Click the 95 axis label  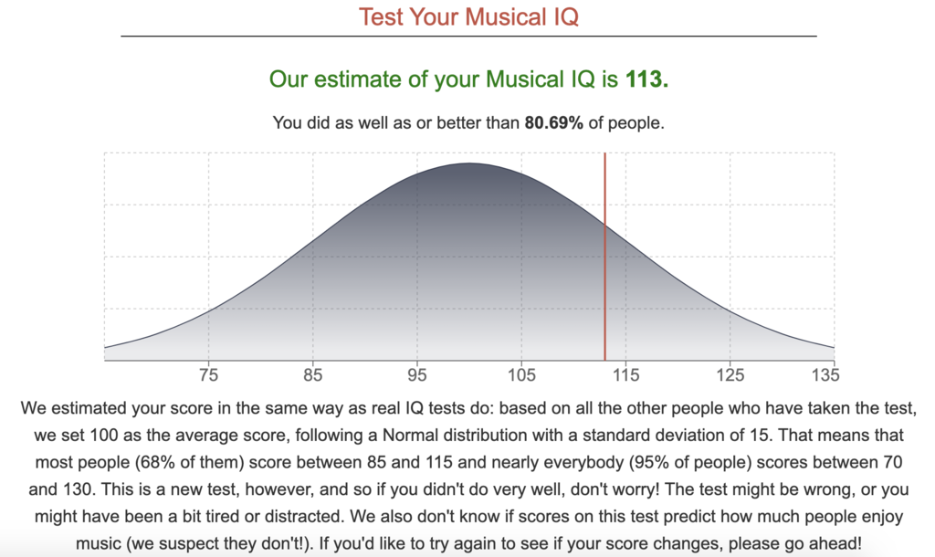coord(416,375)
